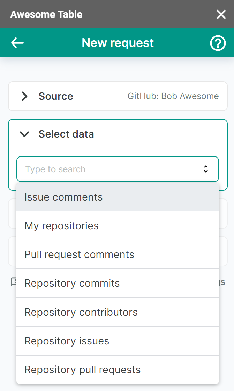Click the Select data heading
This screenshot has width=234, height=391.
coord(66,134)
